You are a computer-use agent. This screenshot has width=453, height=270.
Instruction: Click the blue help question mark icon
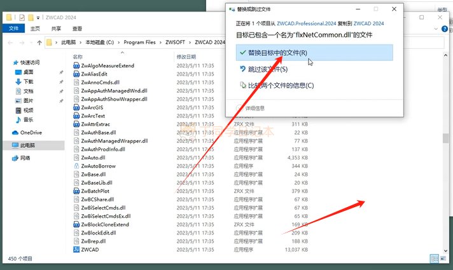coord(446,29)
